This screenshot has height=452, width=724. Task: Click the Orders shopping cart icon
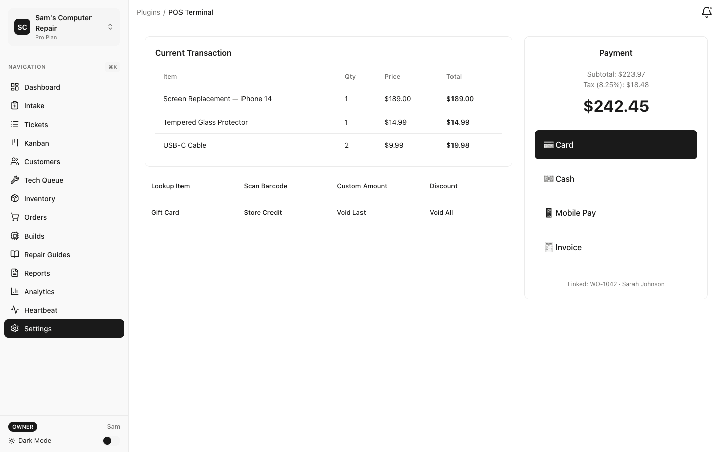coord(15,217)
